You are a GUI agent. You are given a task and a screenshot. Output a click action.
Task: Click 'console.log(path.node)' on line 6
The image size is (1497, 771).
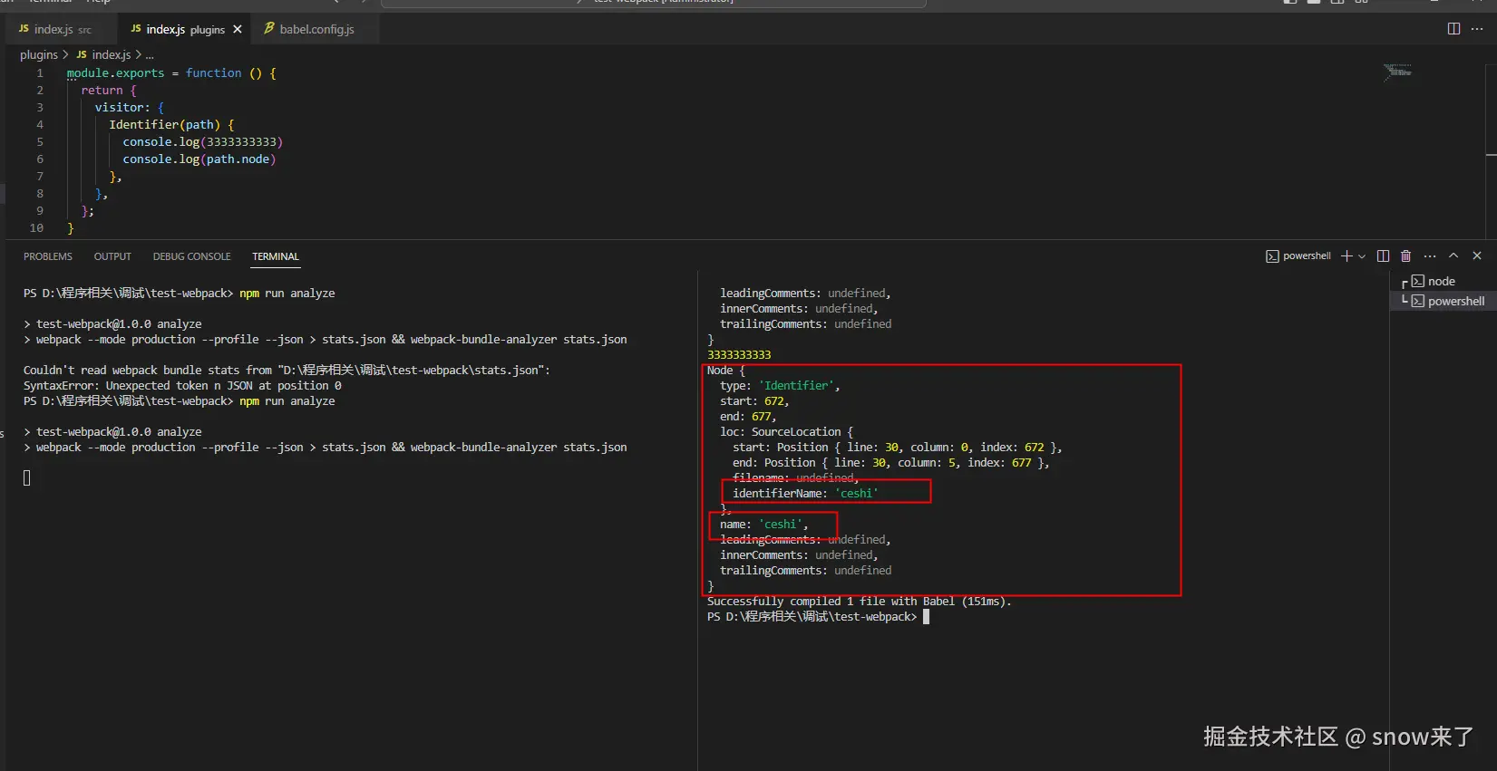(199, 159)
